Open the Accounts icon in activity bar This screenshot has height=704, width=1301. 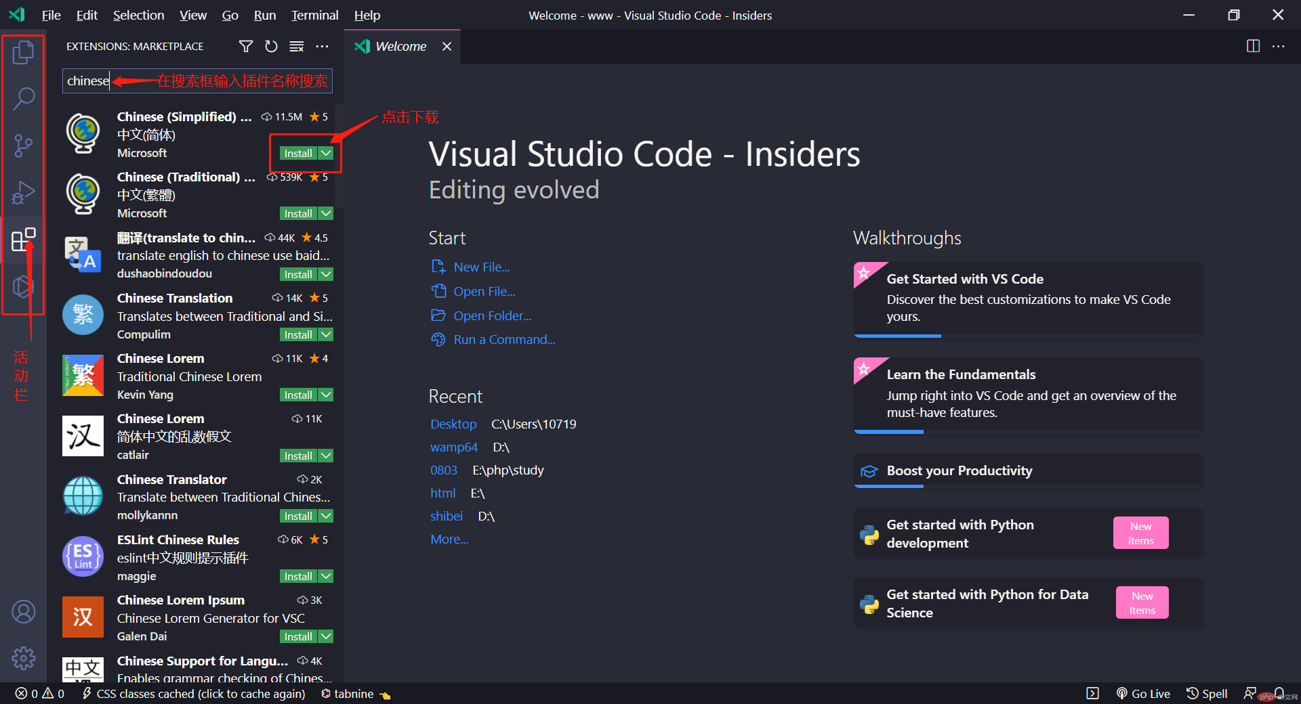[x=23, y=611]
